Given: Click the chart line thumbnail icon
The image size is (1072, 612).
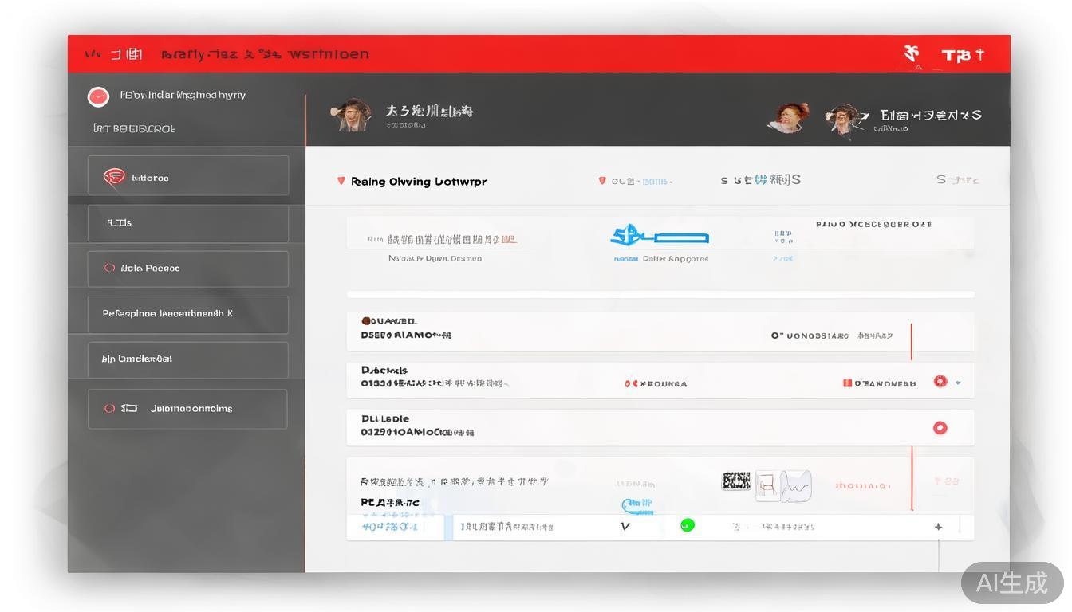Looking at the screenshot, I should (795, 484).
